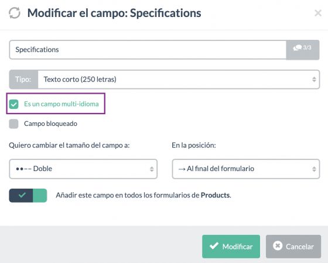This screenshot has height=263, width=328.
Task: Uncheck Es un campo multi-idioma checkbox
Action: click(x=14, y=104)
